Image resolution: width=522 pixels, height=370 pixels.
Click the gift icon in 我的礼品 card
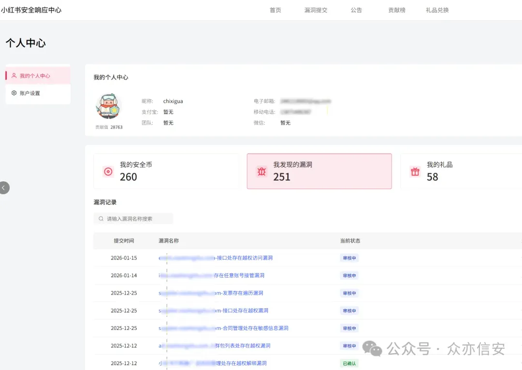[x=415, y=171]
